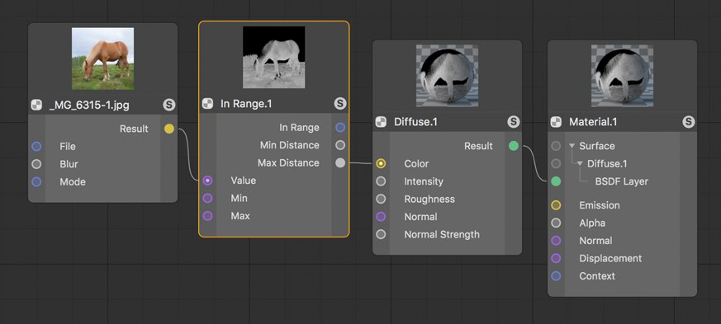Click the green BSDF Layer input port

pos(556,181)
